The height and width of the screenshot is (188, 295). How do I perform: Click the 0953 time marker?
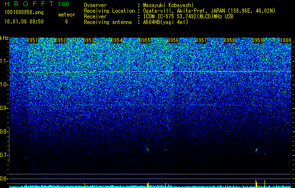click(89, 40)
